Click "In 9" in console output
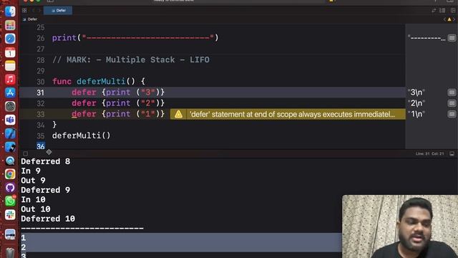Viewport: 458px width, 258px height. pyautogui.click(x=30, y=171)
